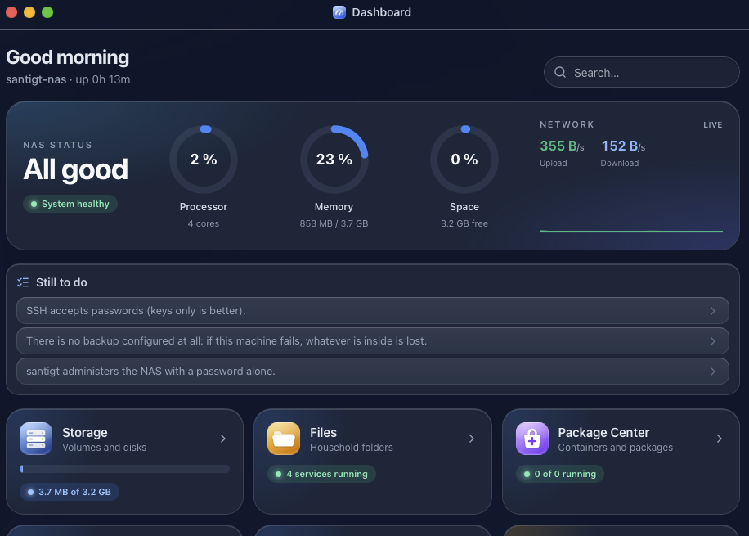Click the green window zoom button
This screenshot has height=536, width=749.
click(47, 12)
